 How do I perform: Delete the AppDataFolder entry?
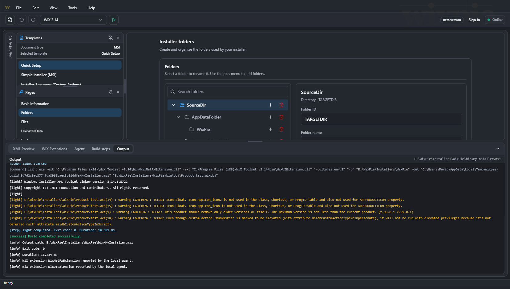(281, 117)
